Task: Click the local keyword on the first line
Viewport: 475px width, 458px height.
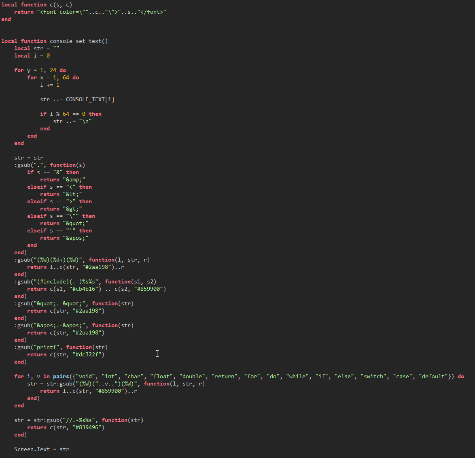Action: tap(9, 4)
